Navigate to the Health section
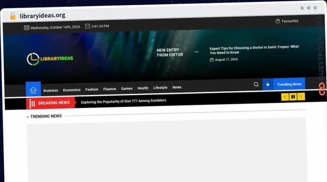The width and height of the screenshot is (327, 182). 143,88
